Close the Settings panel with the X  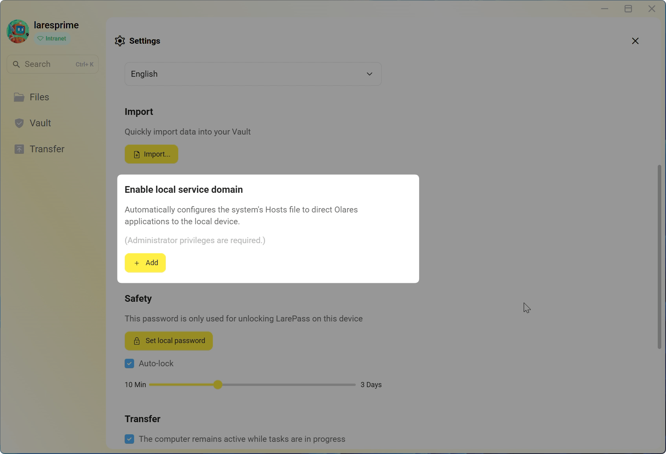click(635, 41)
